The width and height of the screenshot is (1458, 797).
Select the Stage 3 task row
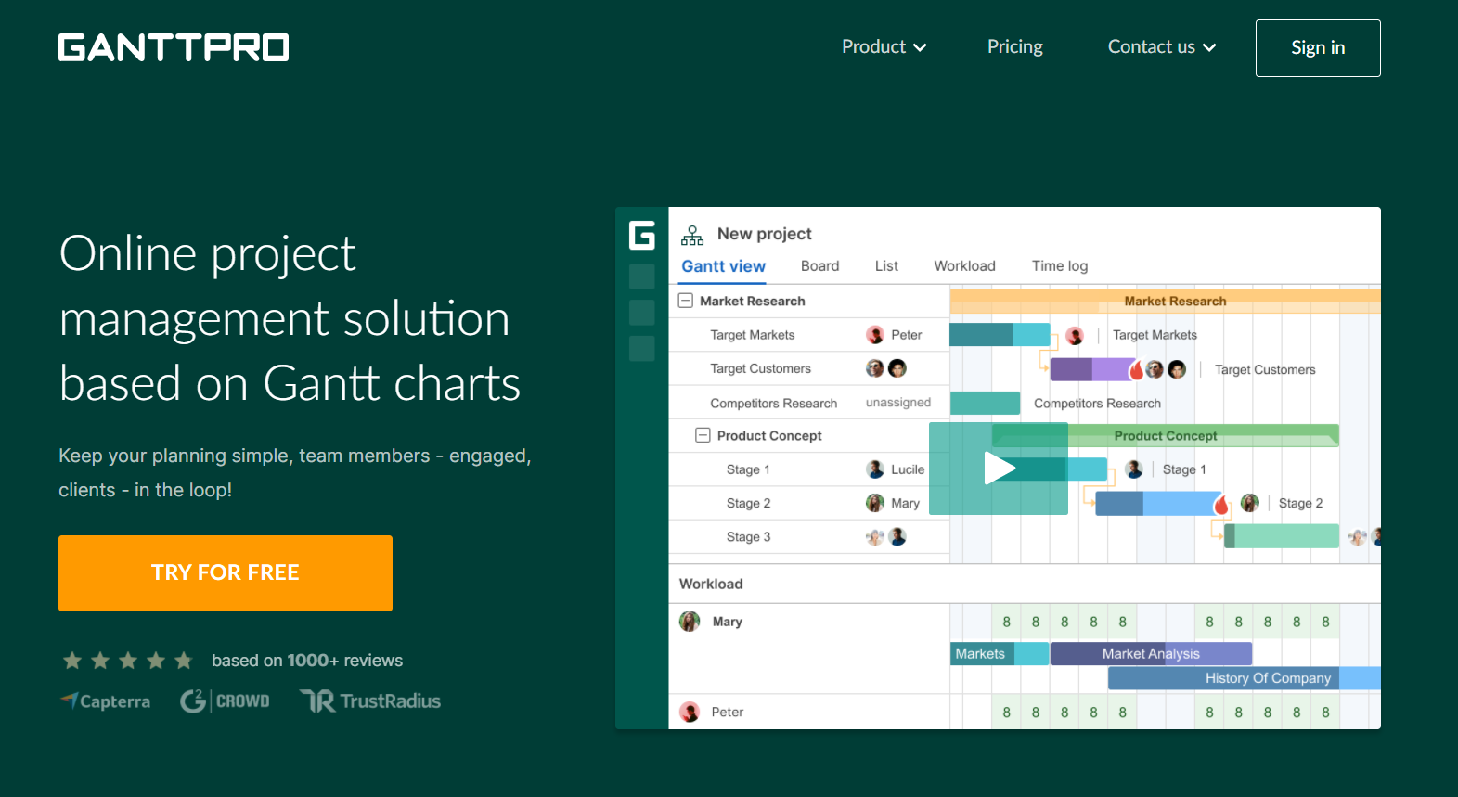click(x=809, y=536)
